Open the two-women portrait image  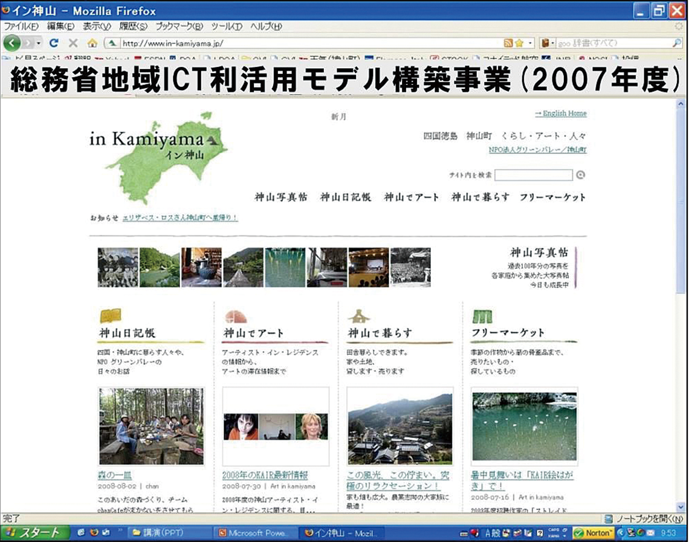coord(276,426)
